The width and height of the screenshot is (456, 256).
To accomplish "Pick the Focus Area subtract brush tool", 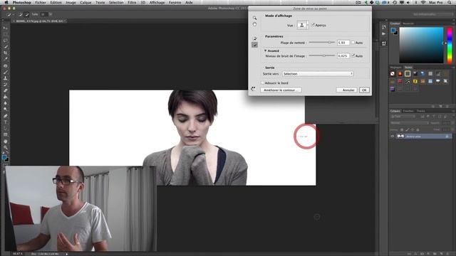I will click(255, 45).
